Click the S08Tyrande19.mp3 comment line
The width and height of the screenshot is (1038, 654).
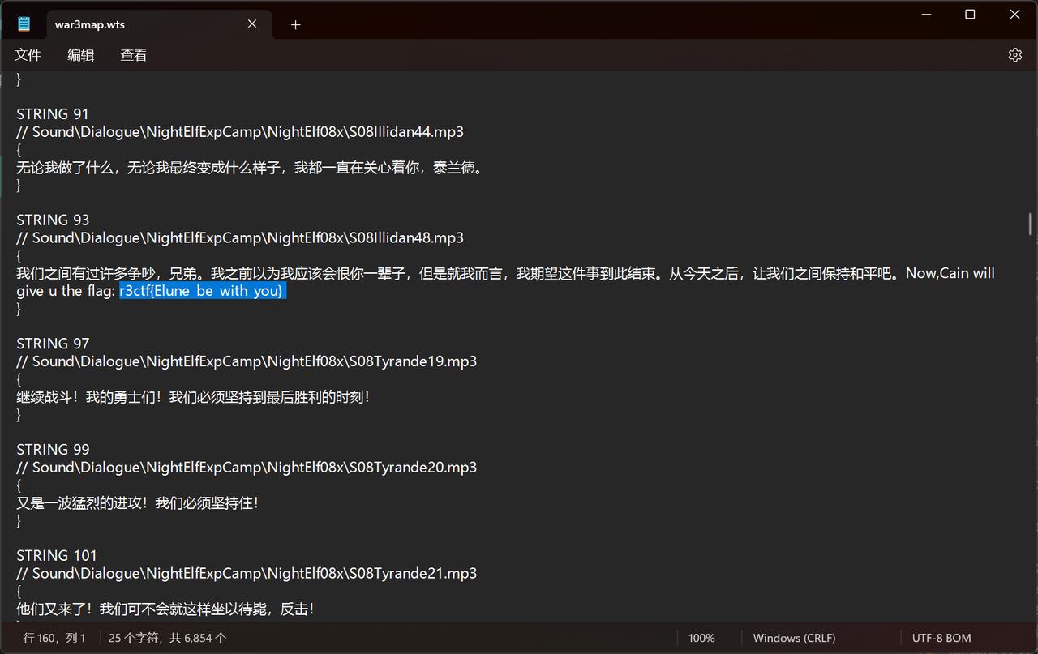pyautogui.click(x=247, y=361)
